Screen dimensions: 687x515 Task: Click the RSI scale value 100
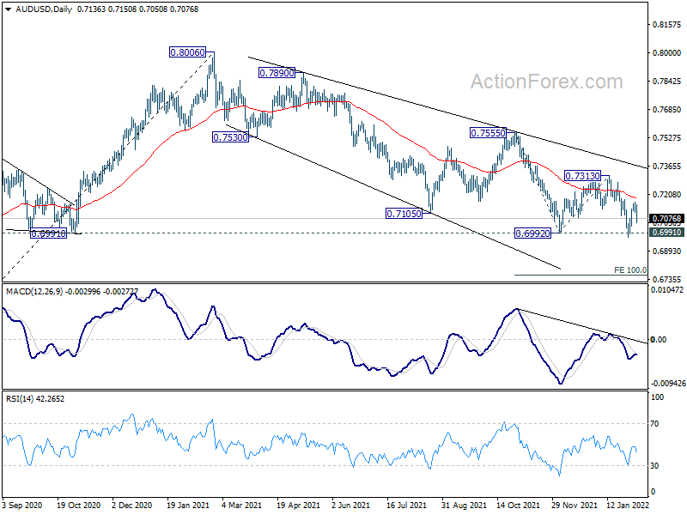(657, 397)
